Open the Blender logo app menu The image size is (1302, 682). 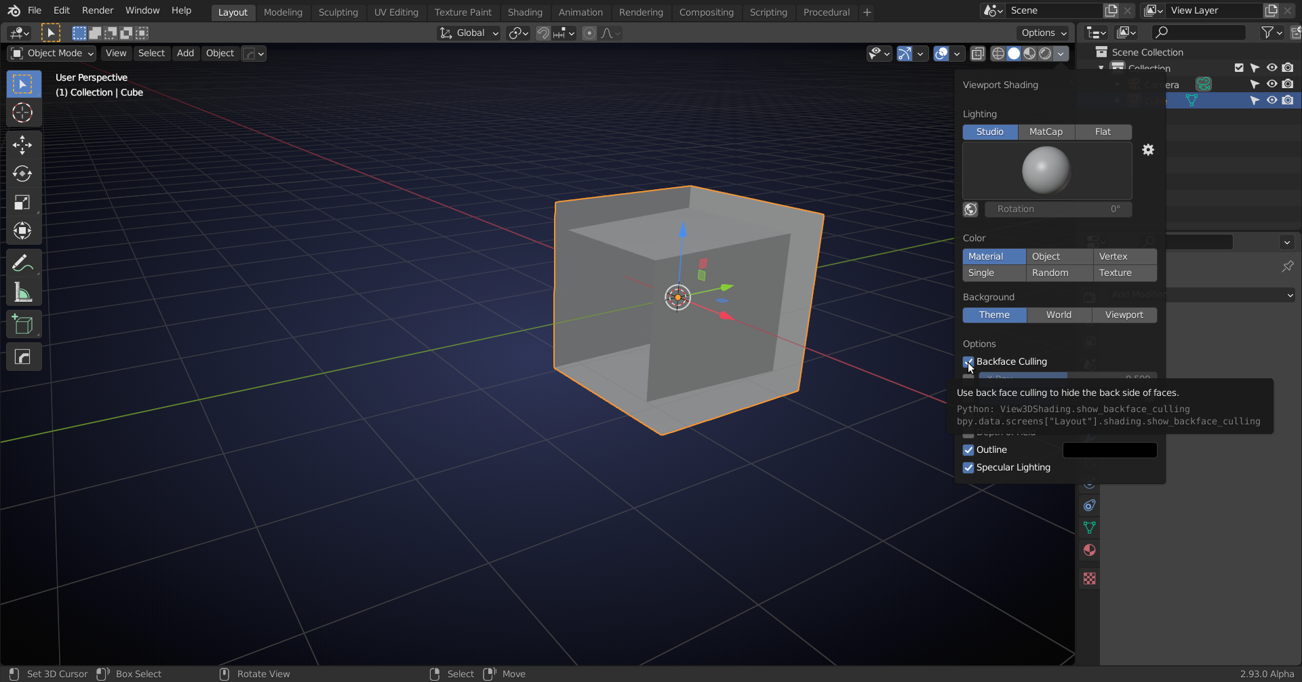pyautogui.click(x=14, y=11)
